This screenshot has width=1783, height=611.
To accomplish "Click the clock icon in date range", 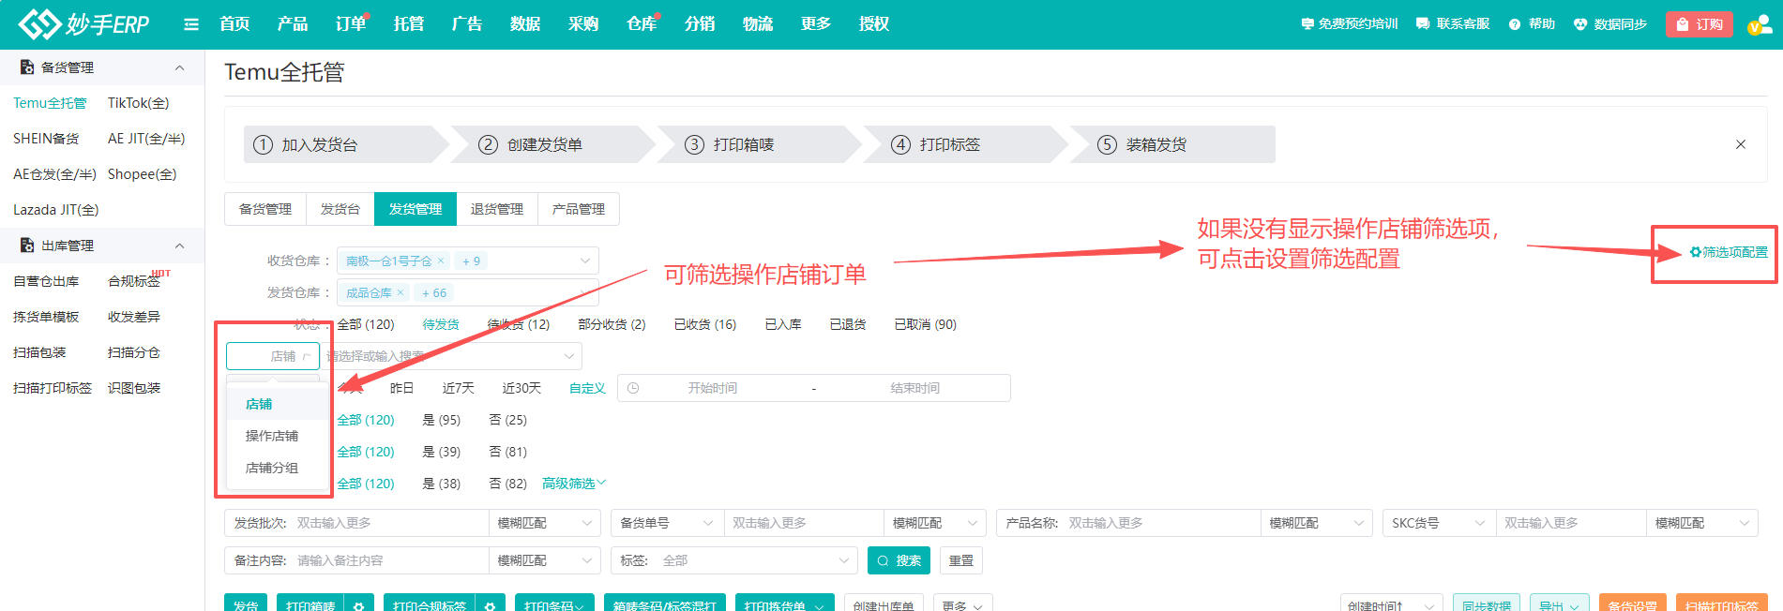I will pyautogui.click(x=633, y=388).
